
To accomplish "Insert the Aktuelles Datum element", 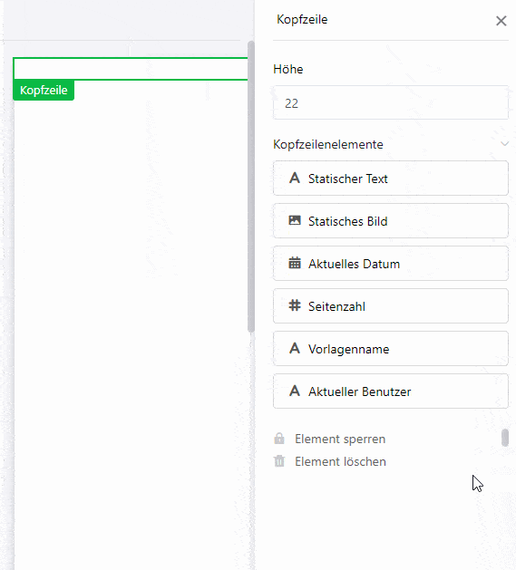I will [391, 263].
